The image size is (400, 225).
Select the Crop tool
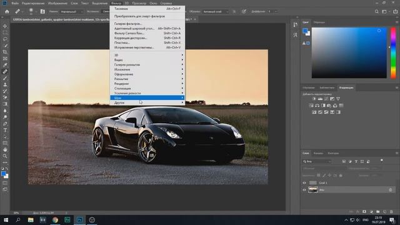tap(5, 52)
